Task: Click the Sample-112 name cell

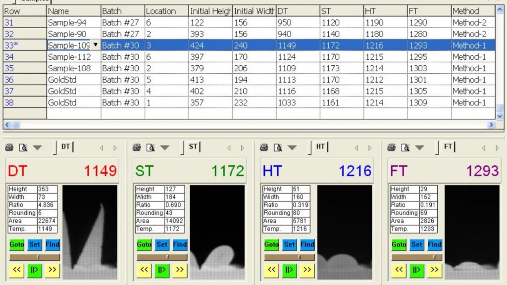Action: [74, 57]
